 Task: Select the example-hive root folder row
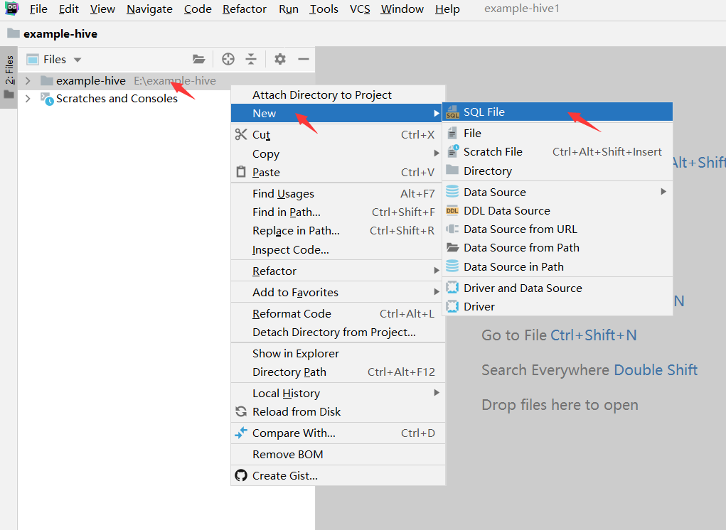[x=166, y=81]
